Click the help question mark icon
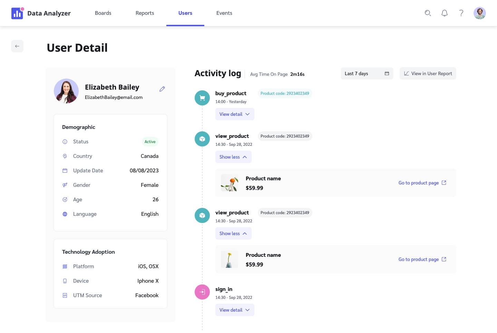 [461, 13]
